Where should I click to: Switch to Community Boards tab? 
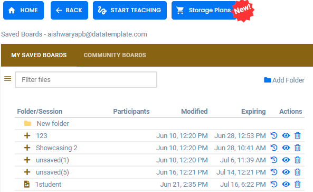click(x=115, y=55)
